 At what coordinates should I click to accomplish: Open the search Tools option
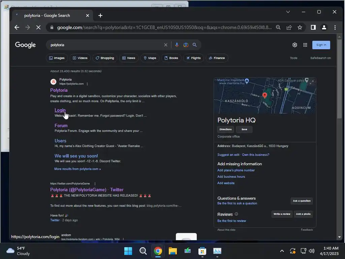(293, 58)
